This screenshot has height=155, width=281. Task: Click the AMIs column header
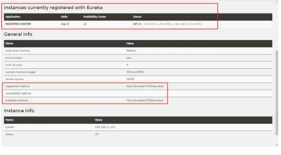64,17
